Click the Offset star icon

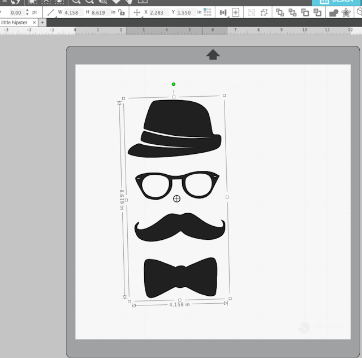pyautogui.click(x=346, y=12)
